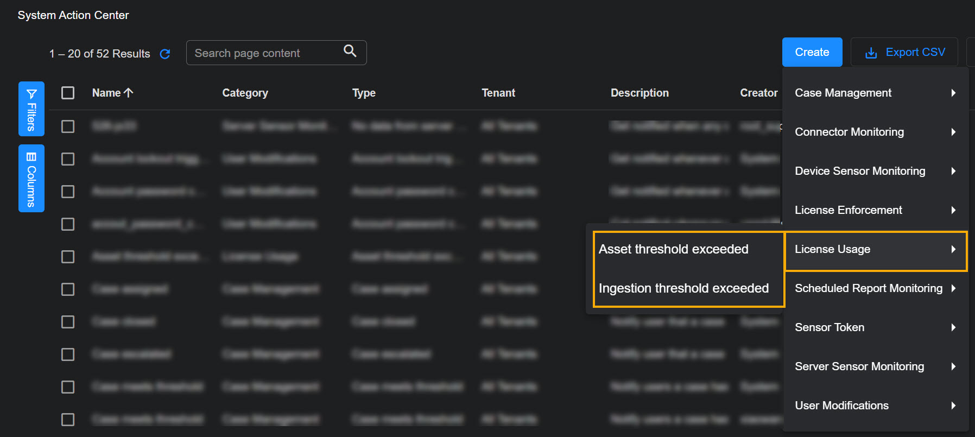975x437 pixels.
Task: Click the Export CSV button label
Action: (x=915, y=52)
